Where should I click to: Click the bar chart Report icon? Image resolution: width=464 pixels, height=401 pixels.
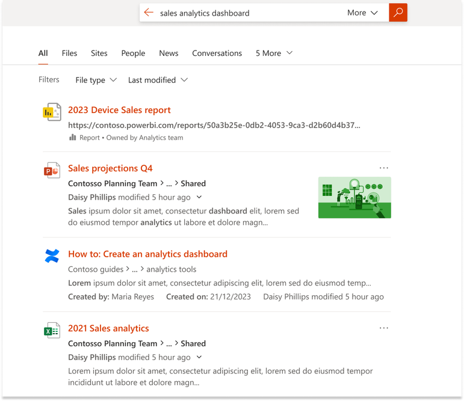tap(72, 138)
